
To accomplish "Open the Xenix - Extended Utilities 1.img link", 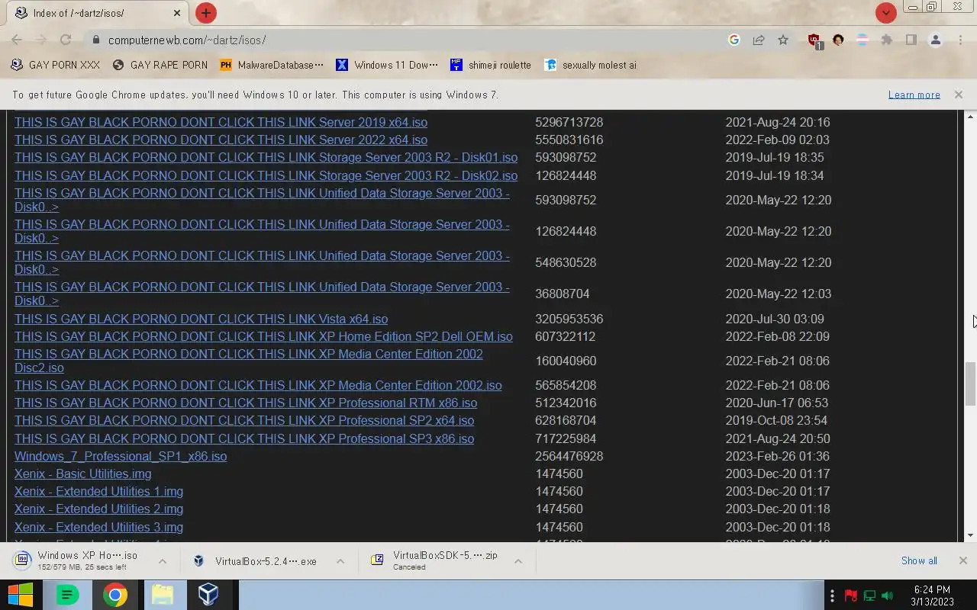I will tap(98, 491).
